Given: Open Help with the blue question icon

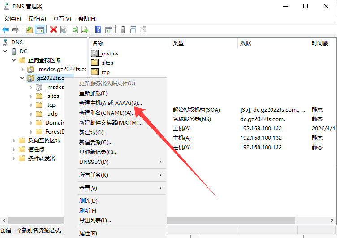Looking at the screenshot, I should (98, 29).
